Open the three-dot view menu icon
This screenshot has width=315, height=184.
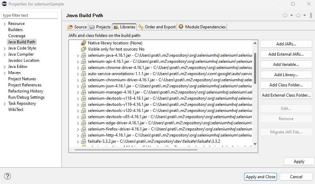point(311,15)
